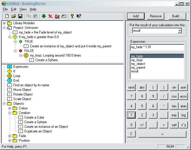Select 'my_fade = the Fade level of my_object'
This screenshot has width=191, height=150.
tap(45, 32)
